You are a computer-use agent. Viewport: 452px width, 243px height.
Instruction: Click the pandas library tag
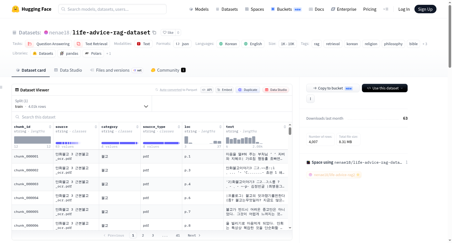69,53
